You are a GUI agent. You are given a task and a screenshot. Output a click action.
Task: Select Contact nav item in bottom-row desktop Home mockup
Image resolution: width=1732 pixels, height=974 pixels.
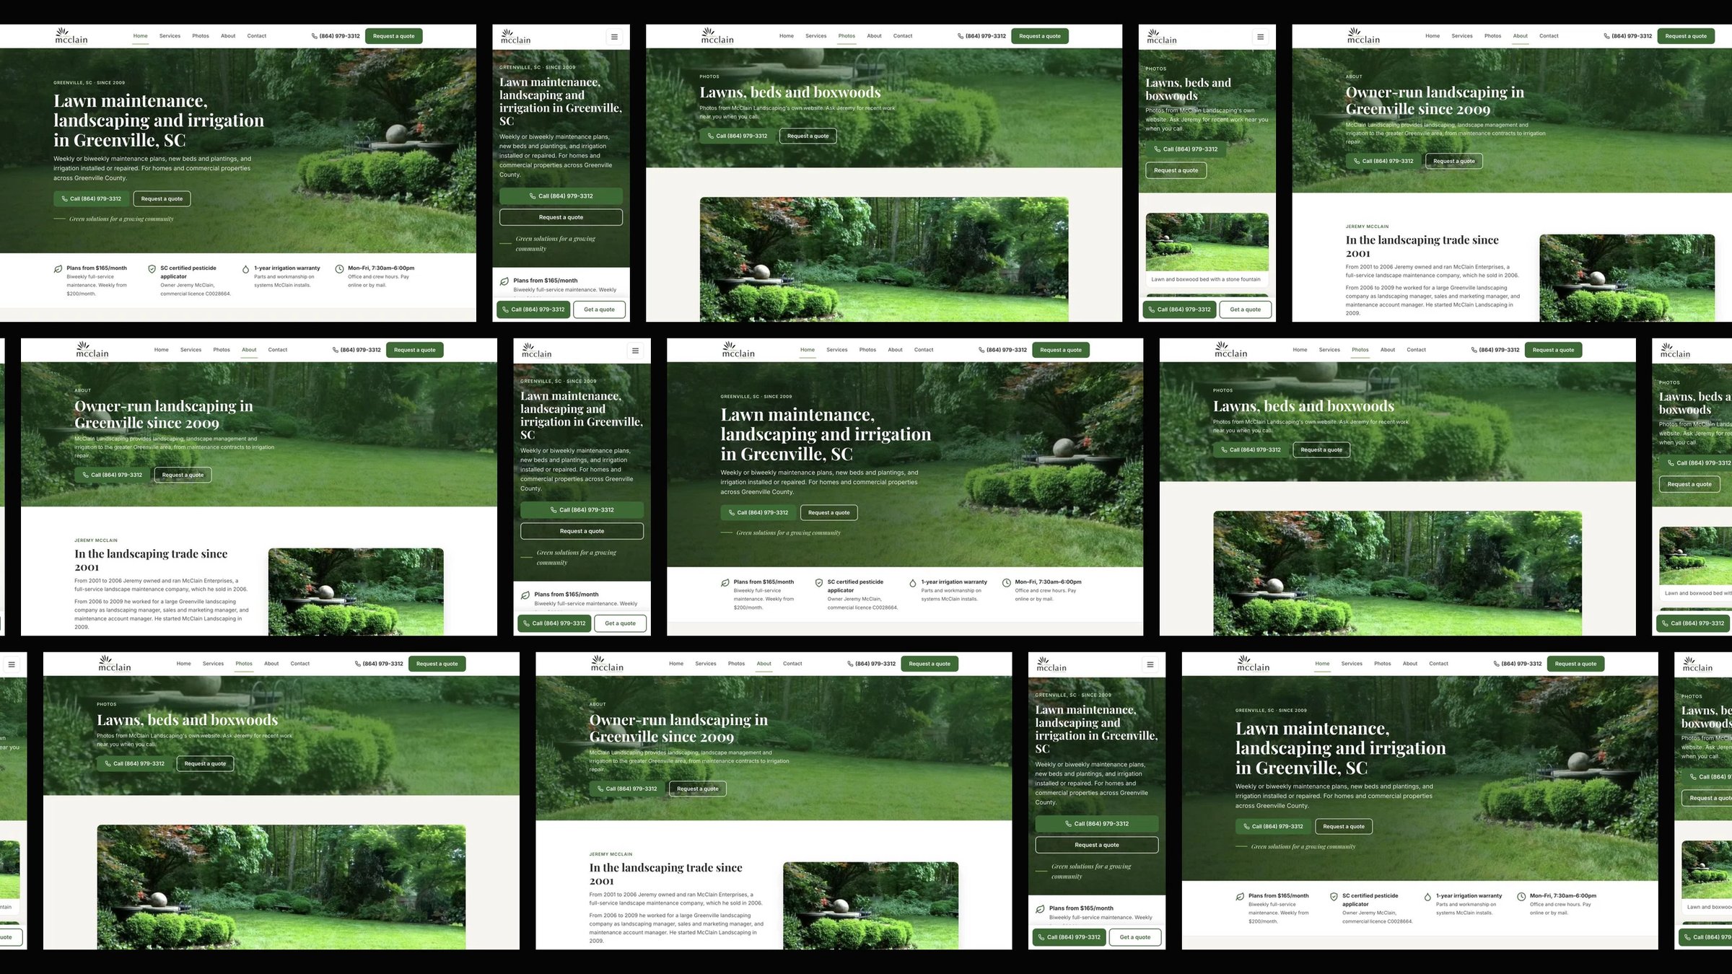tap(1438, 664)
